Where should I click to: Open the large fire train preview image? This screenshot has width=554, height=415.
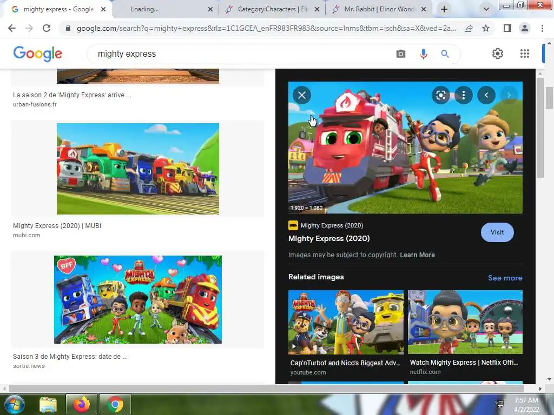405,148
